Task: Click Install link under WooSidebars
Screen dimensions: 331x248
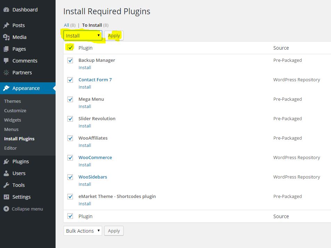Action: coord(85,184)
